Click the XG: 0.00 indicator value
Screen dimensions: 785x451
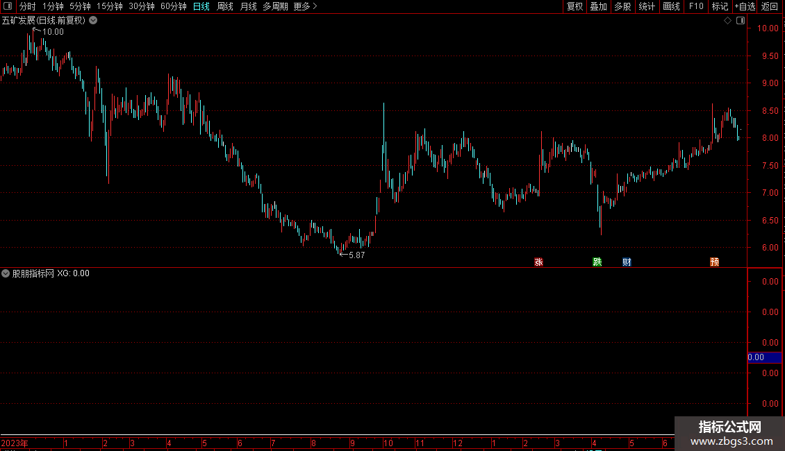pos(73,273)
